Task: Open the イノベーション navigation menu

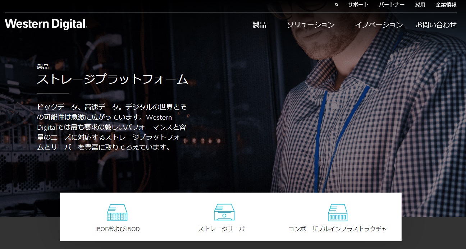Action: tap(379, 25)
